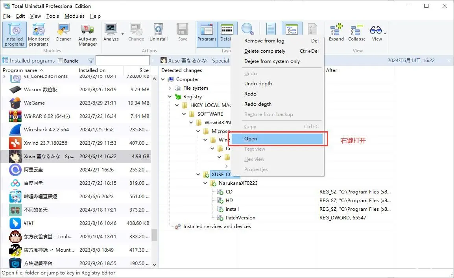Launch the Cleaner module

pos(63,32)
